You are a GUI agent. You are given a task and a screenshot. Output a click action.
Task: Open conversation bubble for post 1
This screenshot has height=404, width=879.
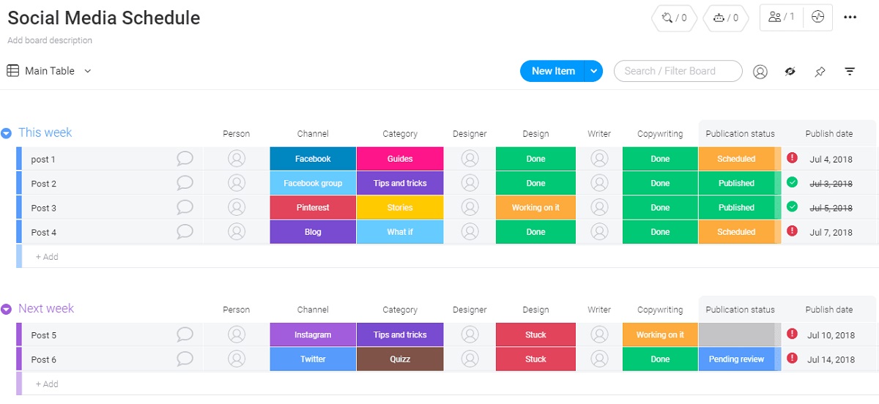(x=185, y=159)
